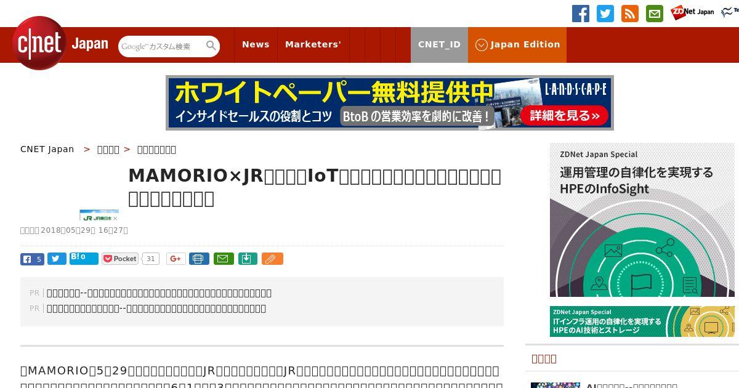Click the Pocket count bubble showing 31
Image resolution: width=739 pixels, height=388 pixels.
tap(150, 259)
